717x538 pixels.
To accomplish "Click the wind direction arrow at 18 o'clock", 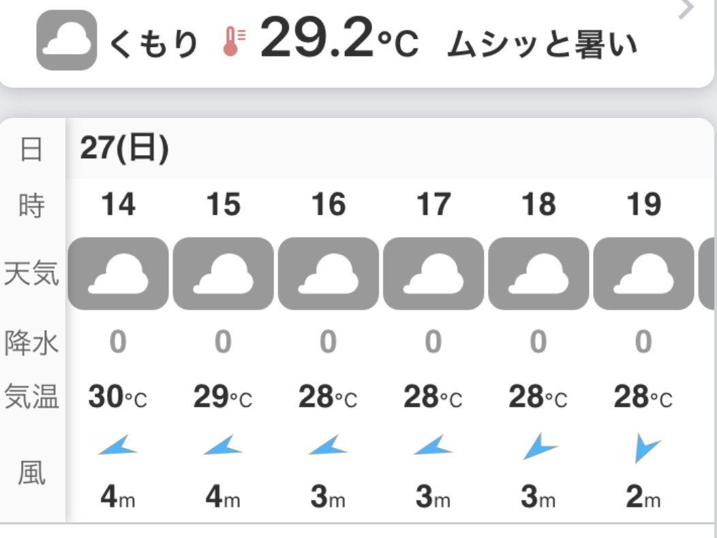I will [539, 447].
